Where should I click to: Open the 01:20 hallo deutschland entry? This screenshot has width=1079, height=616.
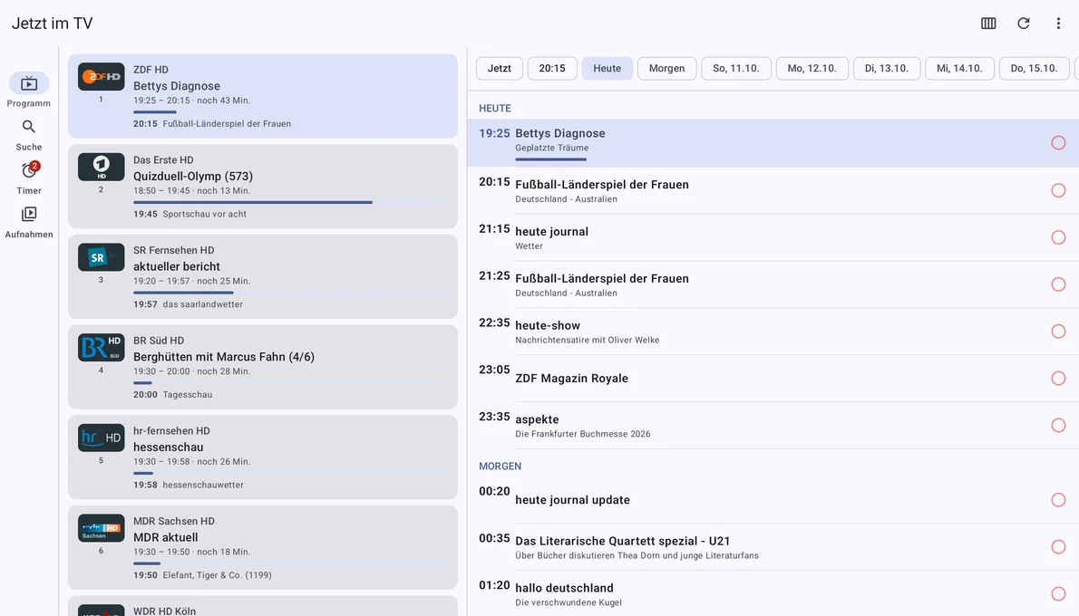(773, 594)
